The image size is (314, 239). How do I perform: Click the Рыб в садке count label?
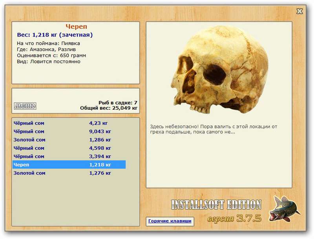click(x=118, y=103)
